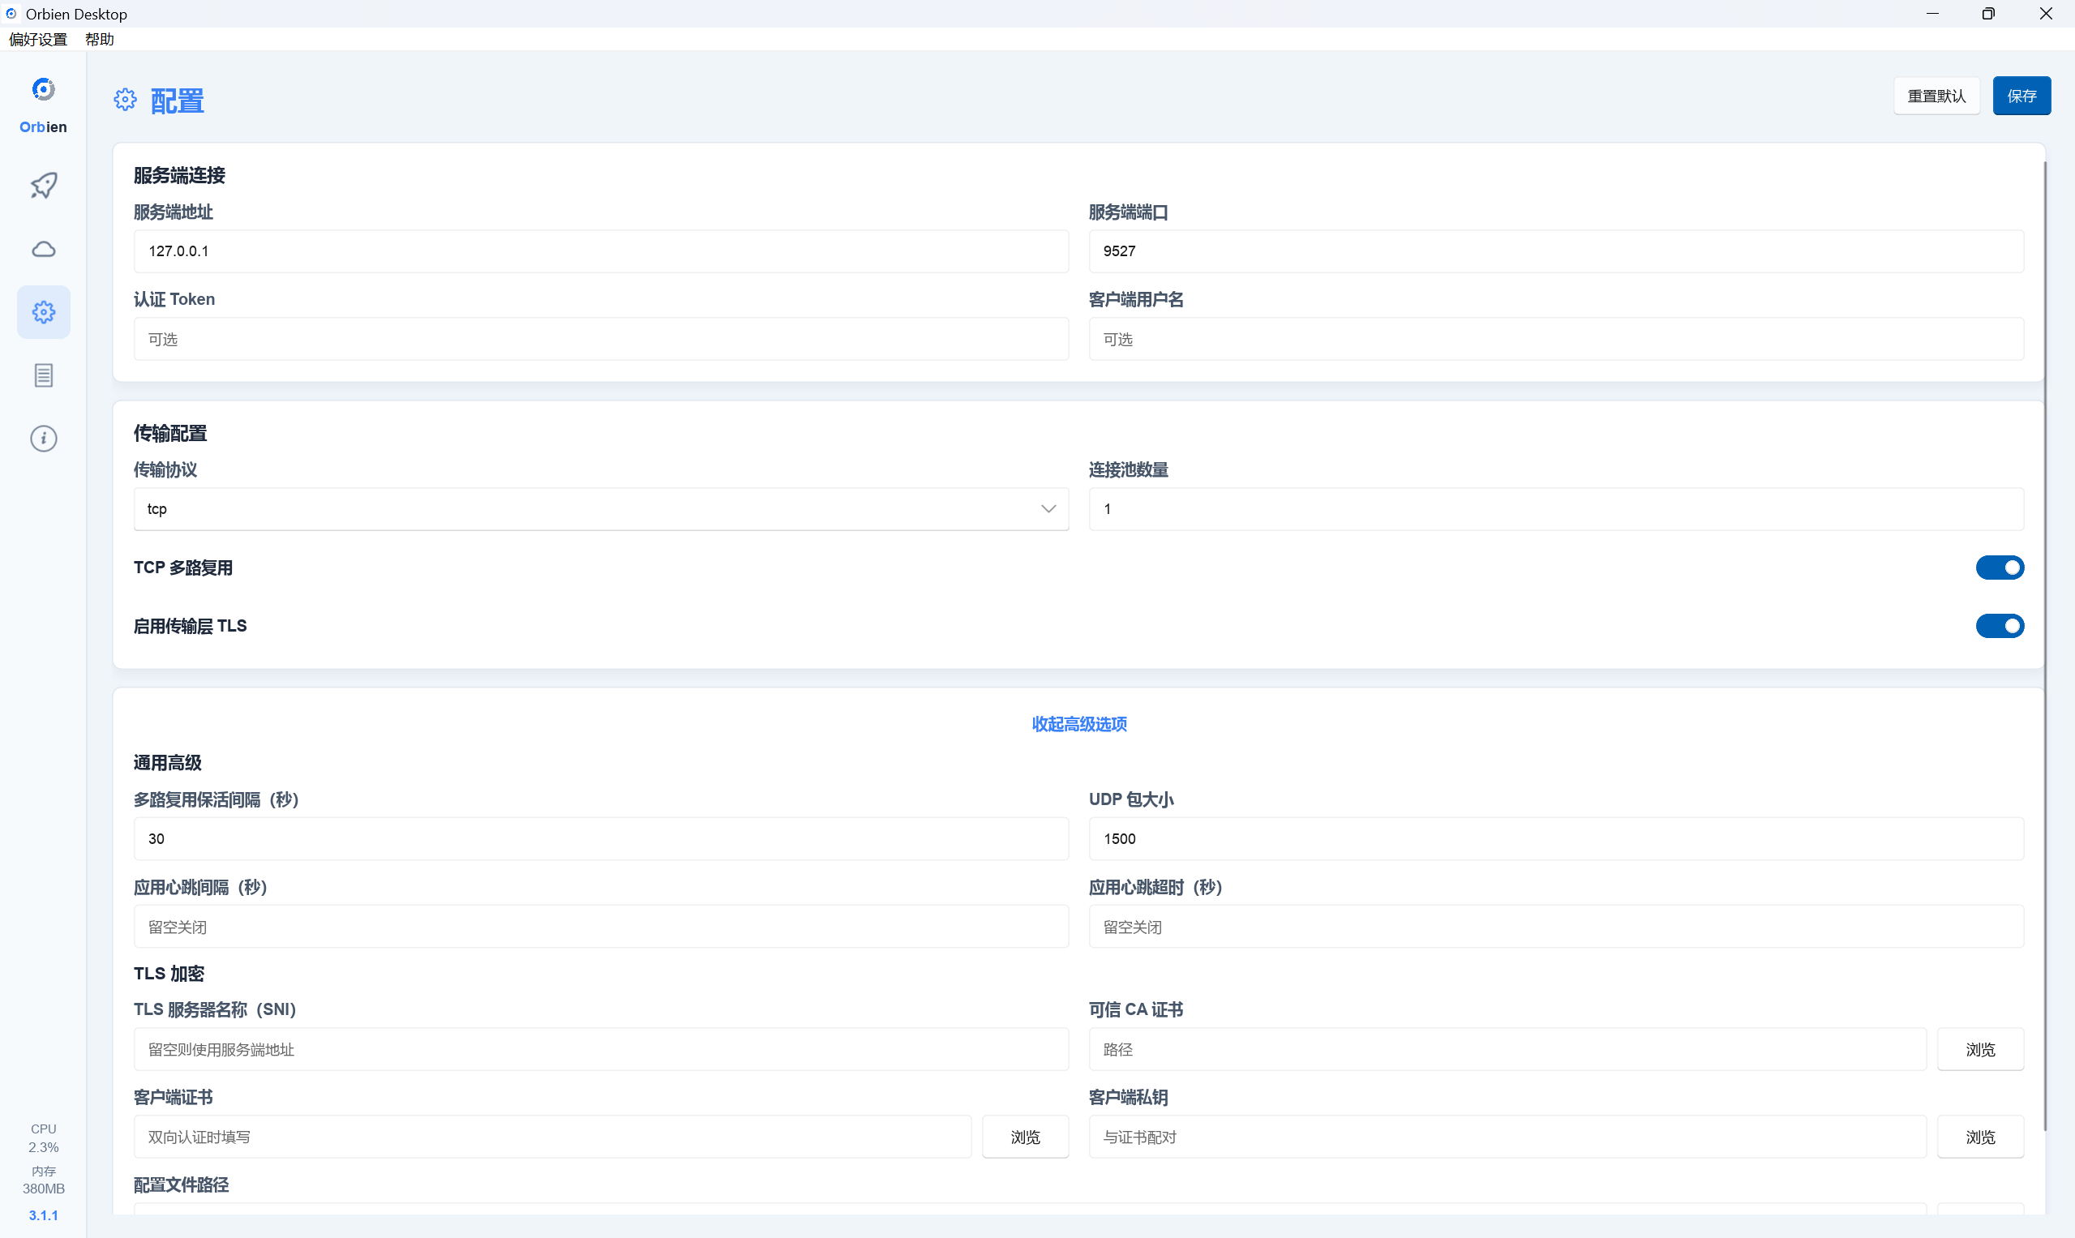The image size is (2075, 1238).
Task: Click the Orbien logo in sidebar
Action: click(44, 89)
